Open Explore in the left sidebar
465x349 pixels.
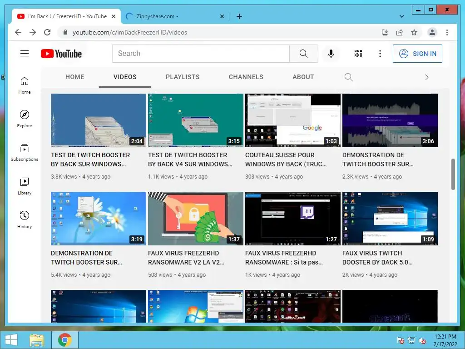pyautogui.click(x=25, y=119)
